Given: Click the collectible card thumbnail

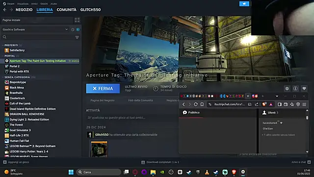Looking at the screenshot, I should tap(99, 149).
